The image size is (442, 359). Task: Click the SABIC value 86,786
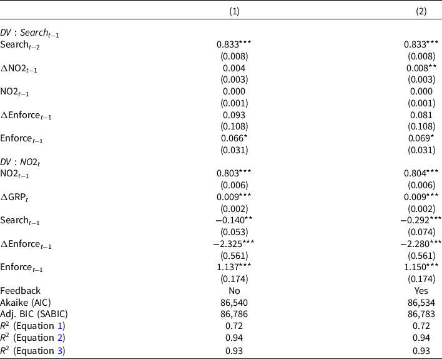(234, 314)
